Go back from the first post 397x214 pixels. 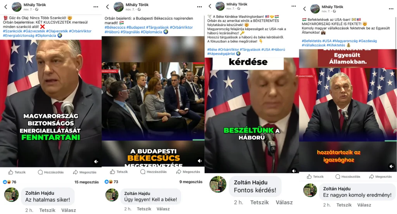point(6,7)
